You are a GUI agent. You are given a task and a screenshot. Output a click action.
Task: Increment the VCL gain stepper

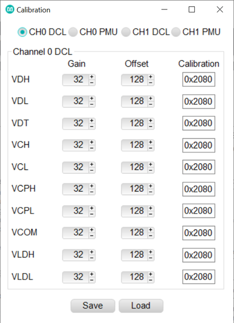click(x=91, y=165)
